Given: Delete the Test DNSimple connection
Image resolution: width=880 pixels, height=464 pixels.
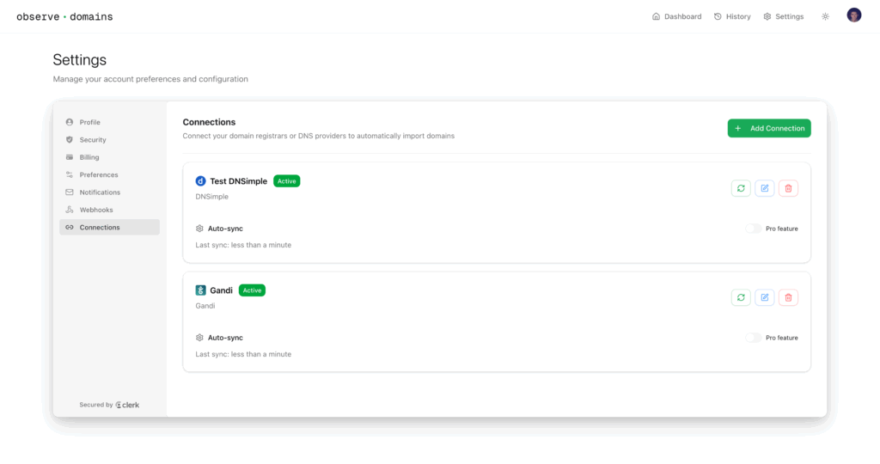Looking at the screenshot, I should (x=788, y=188).
